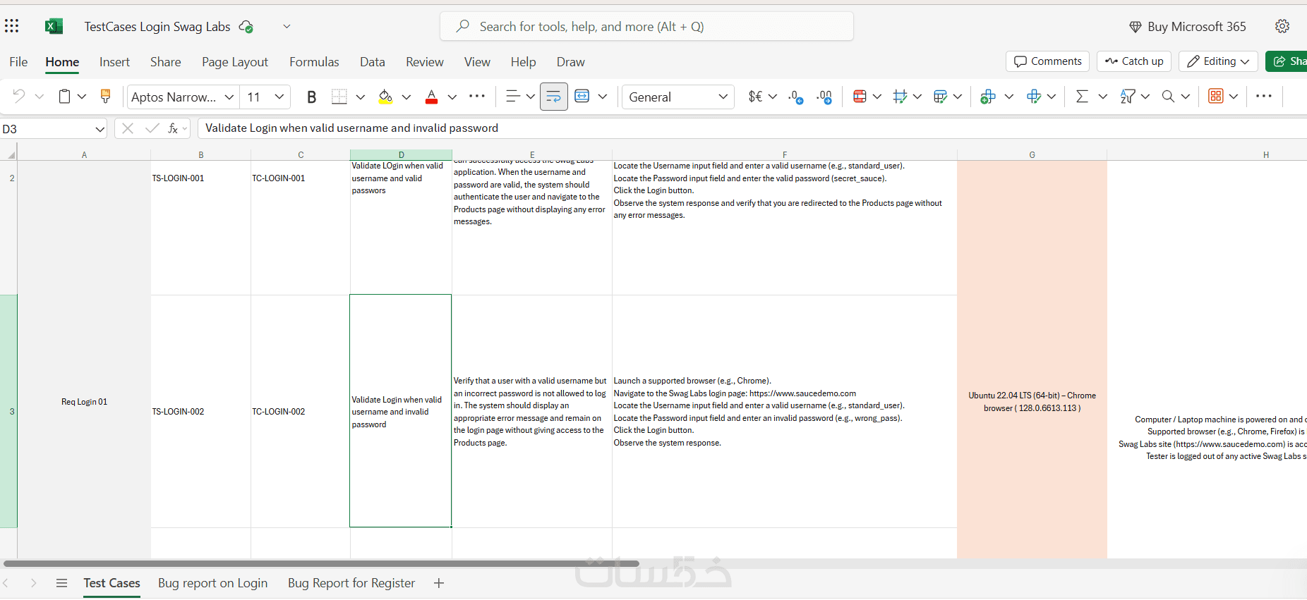Open Conditional Formatting icon
The width and height of the screenshot is (1307, 600).
coord(860,97)
